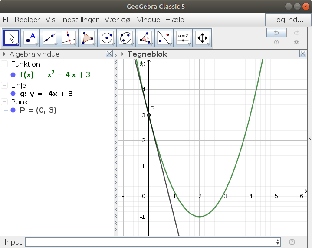Click the Undo arrow button

coord(276,33)
